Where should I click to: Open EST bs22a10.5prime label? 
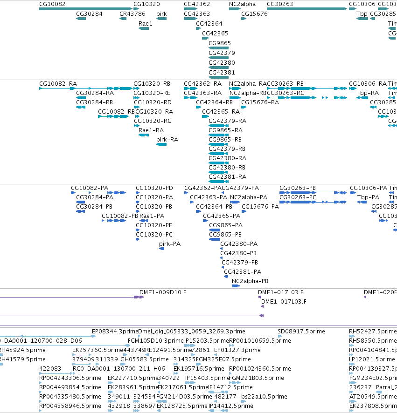264,397
